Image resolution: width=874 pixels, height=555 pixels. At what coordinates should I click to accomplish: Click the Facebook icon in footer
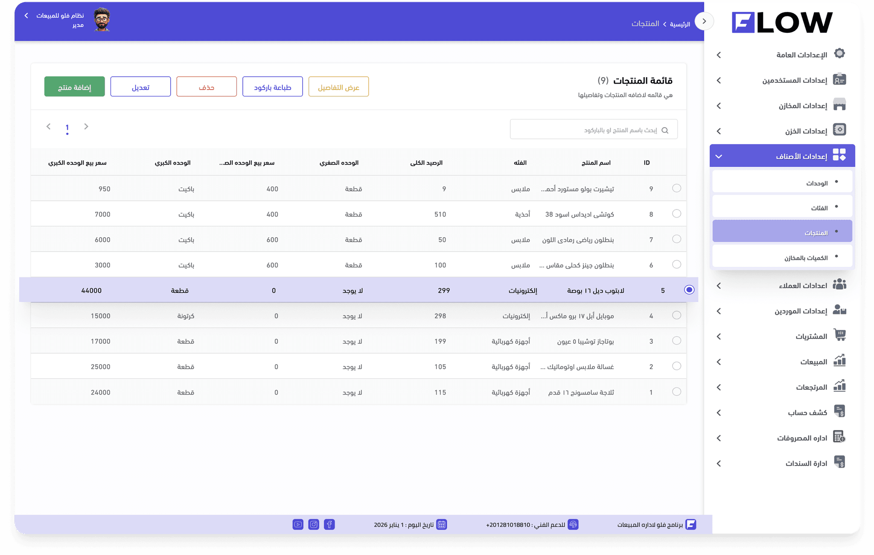click(x=329, y=524)
